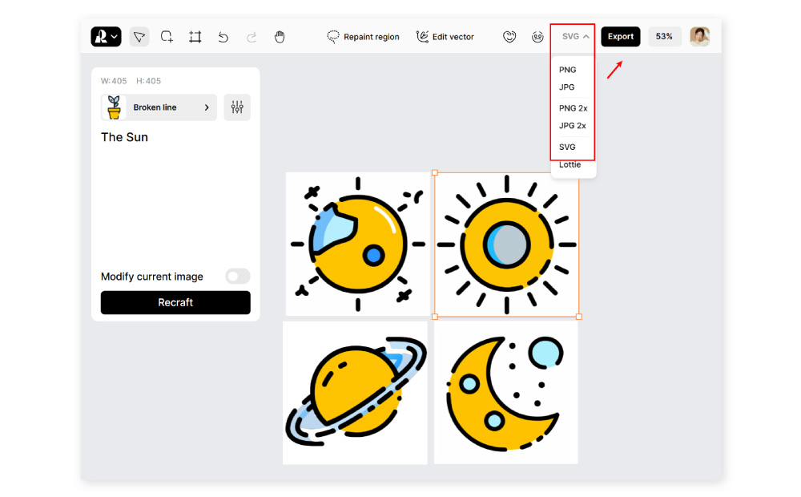
Task: Select the ringed planet image
Action: pyautogui.click(x=355, y=392)
